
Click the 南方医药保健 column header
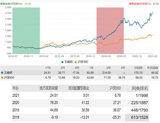[x=49, y=88]
